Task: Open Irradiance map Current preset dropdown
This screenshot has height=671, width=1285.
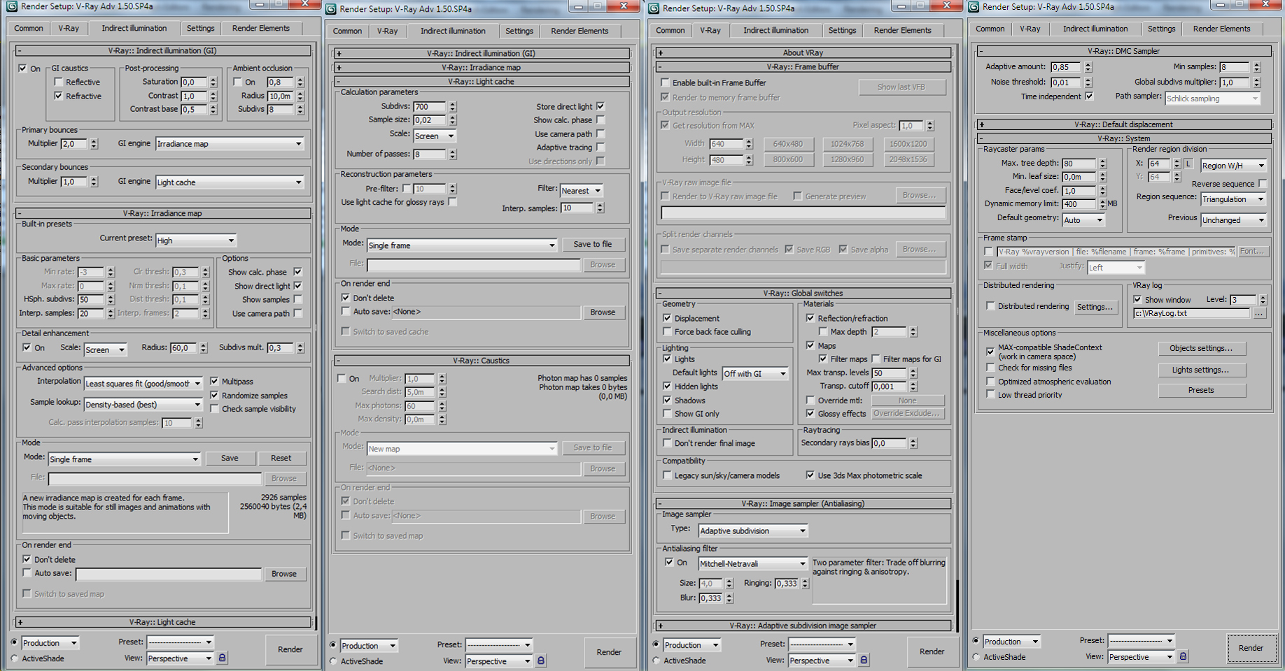Action: click(196, 240)
